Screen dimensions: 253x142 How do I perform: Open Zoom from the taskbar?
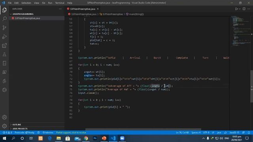coord(122,138)
